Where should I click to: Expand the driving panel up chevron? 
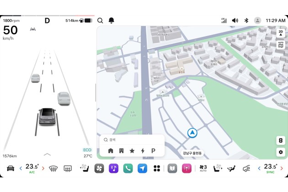tap(48, 155)
